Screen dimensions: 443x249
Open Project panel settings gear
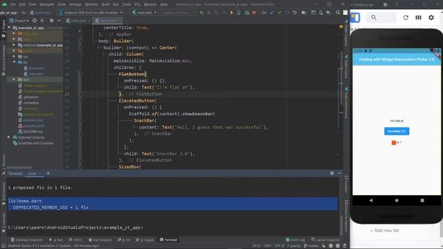[51, 21]
